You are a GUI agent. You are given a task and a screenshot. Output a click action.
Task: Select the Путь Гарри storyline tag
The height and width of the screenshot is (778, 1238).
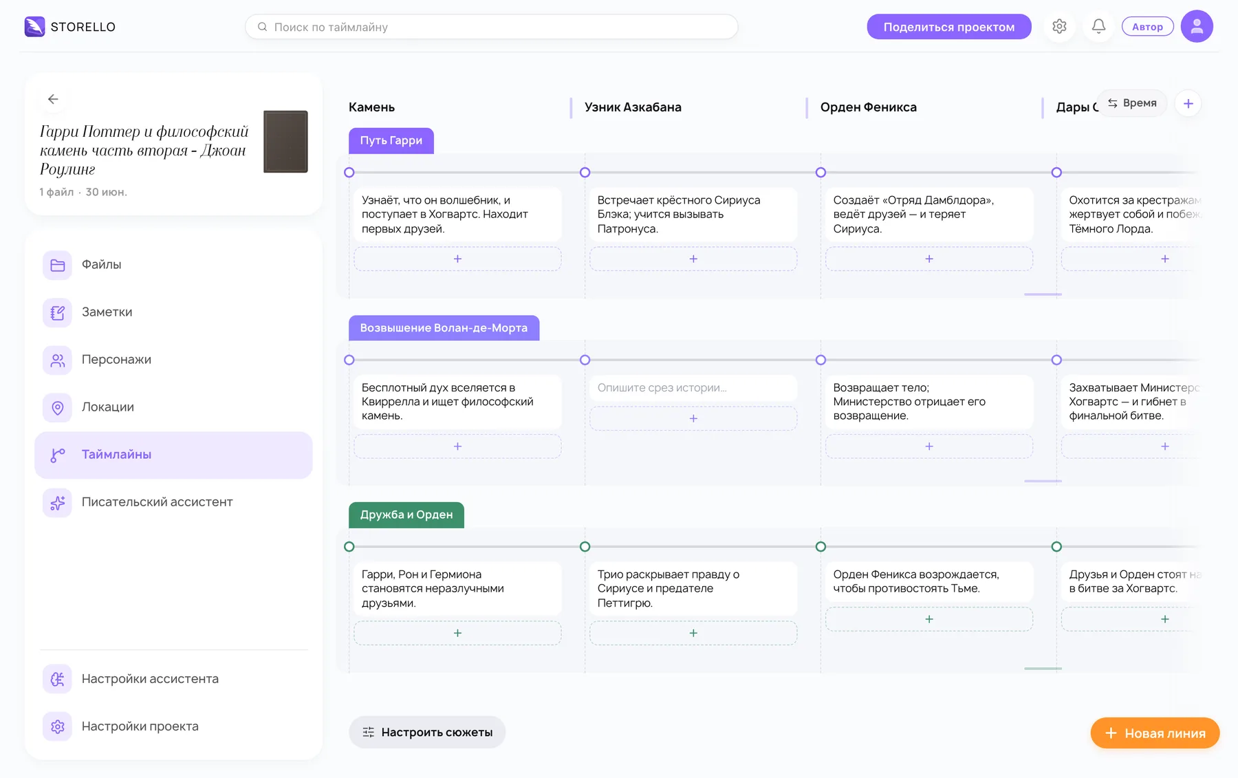(x=391, y=140)
